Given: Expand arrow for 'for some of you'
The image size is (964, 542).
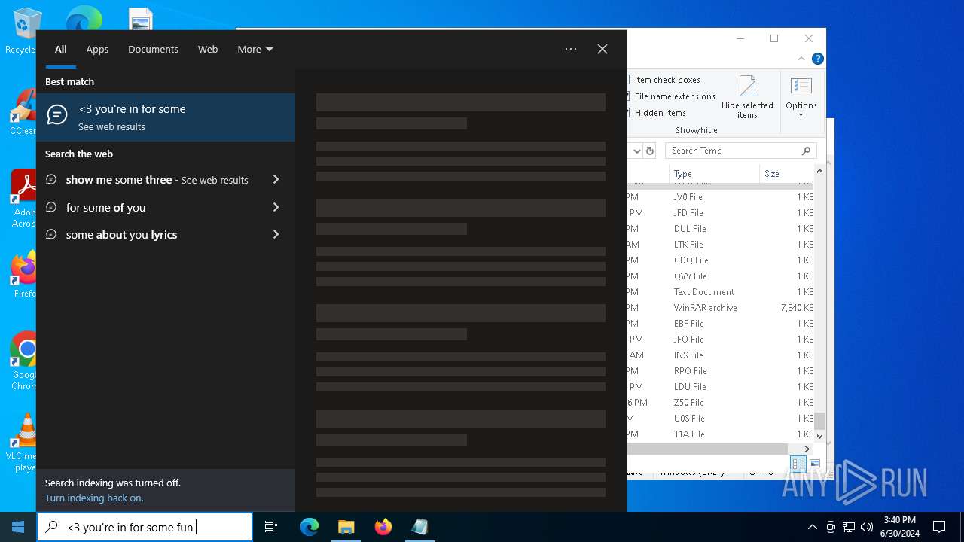Looking at the screenshot, I should pyautogui.click(x=276, y=207).
